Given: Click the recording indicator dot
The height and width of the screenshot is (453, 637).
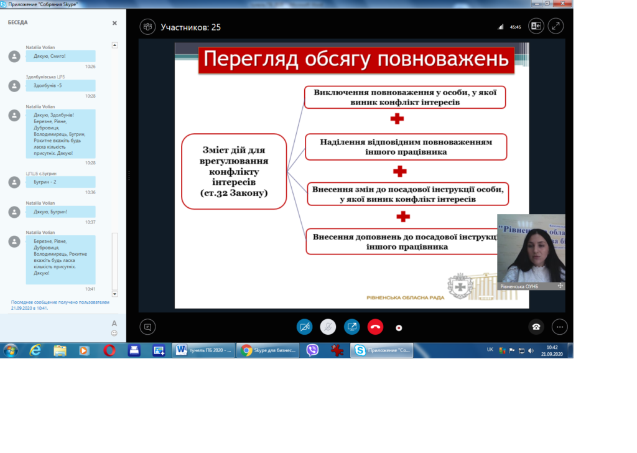Looking at the screenshot, I should pos(399,328).
